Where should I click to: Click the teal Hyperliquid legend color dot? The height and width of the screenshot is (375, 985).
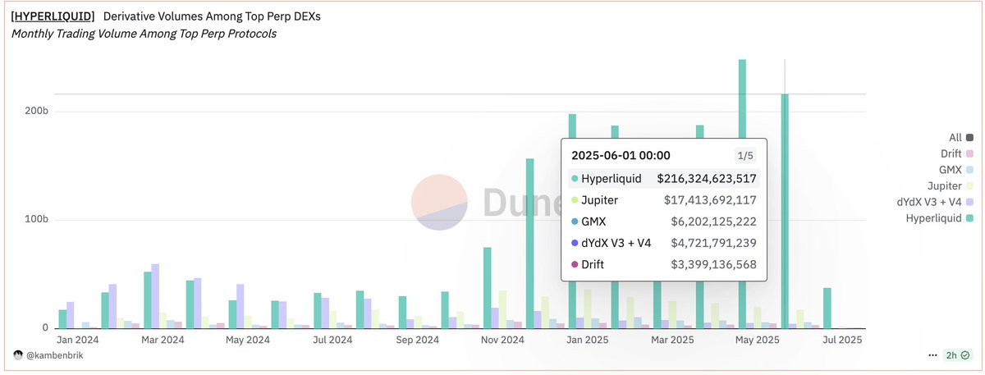(970, 218)
